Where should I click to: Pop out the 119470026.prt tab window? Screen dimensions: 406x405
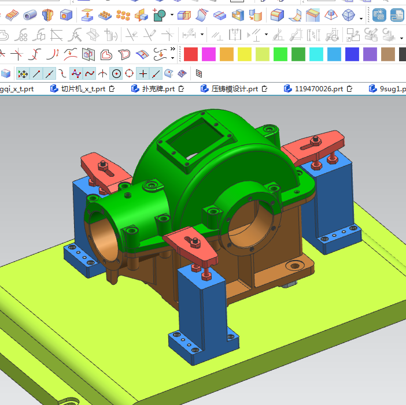pos(349,89)
